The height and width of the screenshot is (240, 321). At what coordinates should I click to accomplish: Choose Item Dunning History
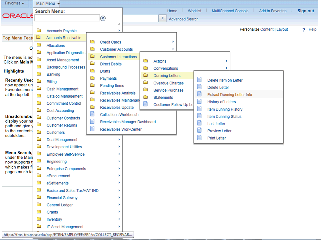(x=225, y=109)
